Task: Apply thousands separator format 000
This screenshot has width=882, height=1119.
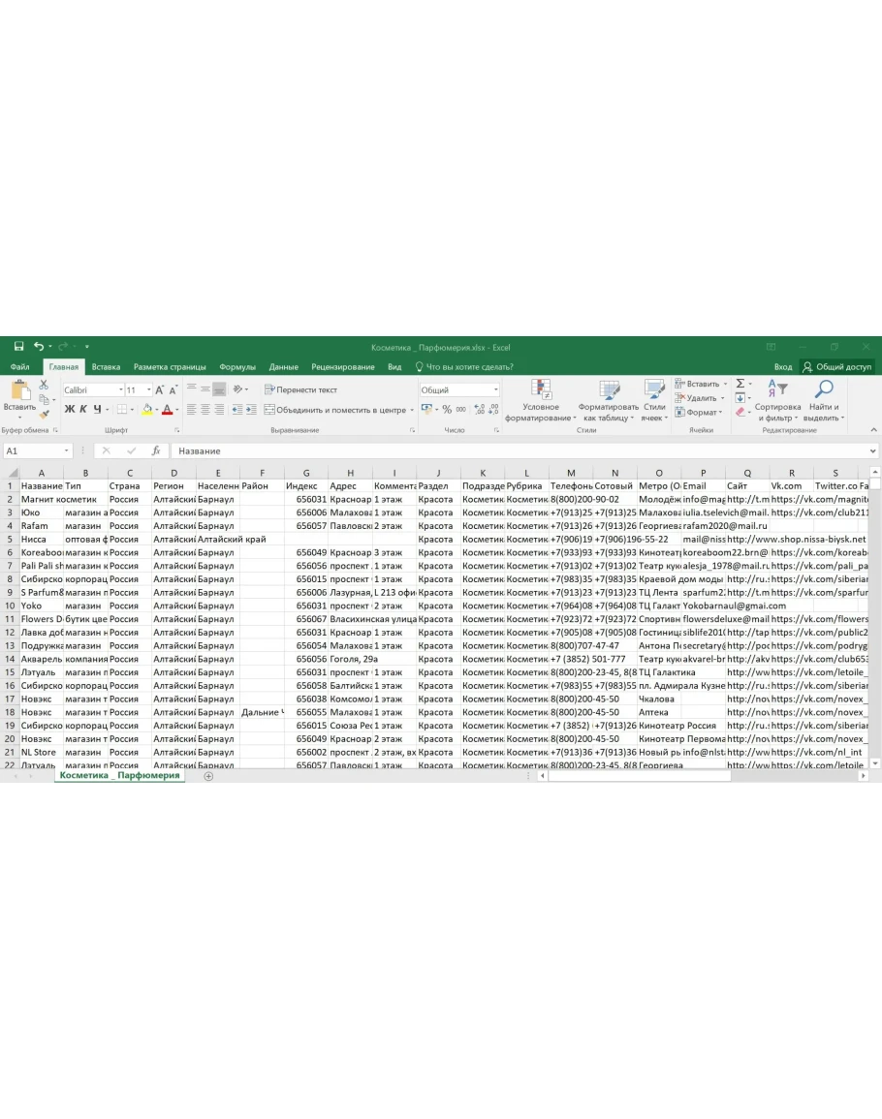Action: (x=461, y=410)
